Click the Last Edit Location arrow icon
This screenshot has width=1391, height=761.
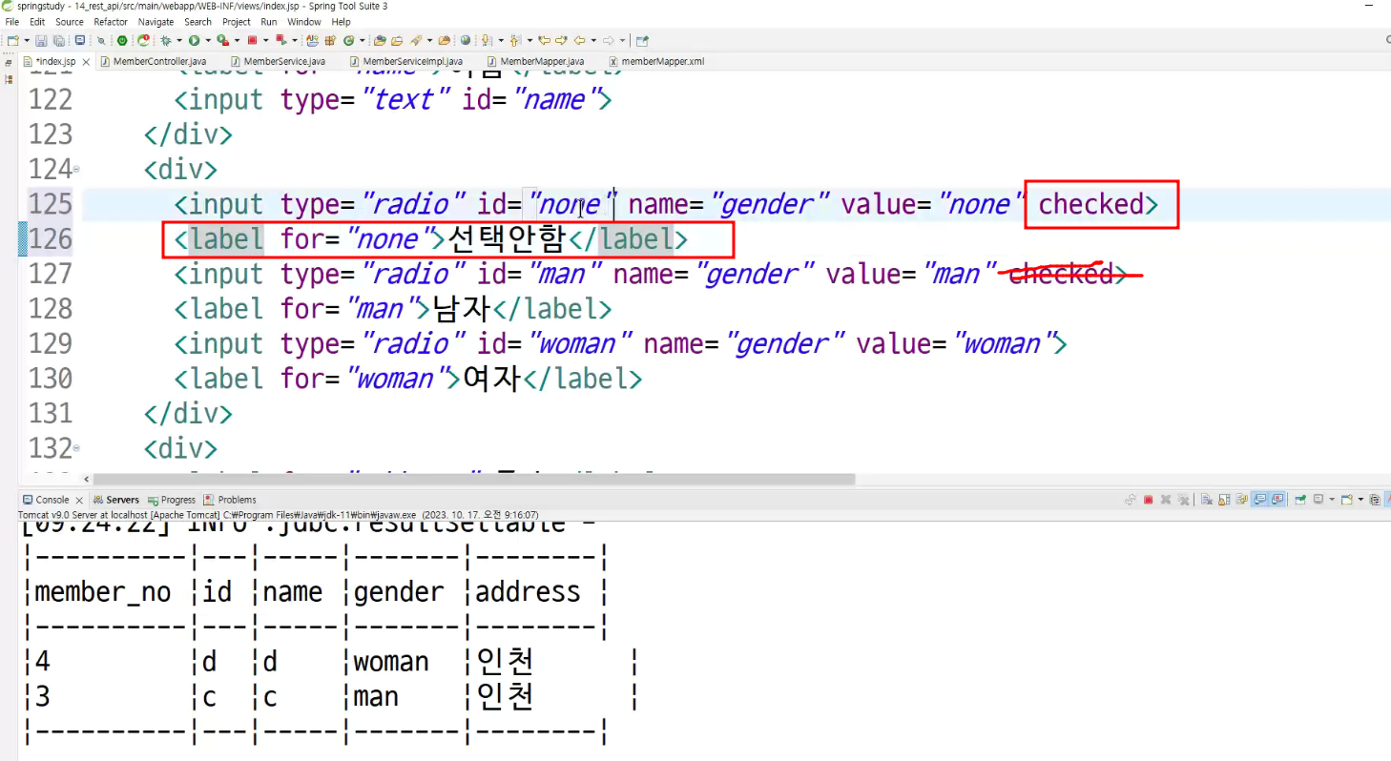[x=544, y=40]
